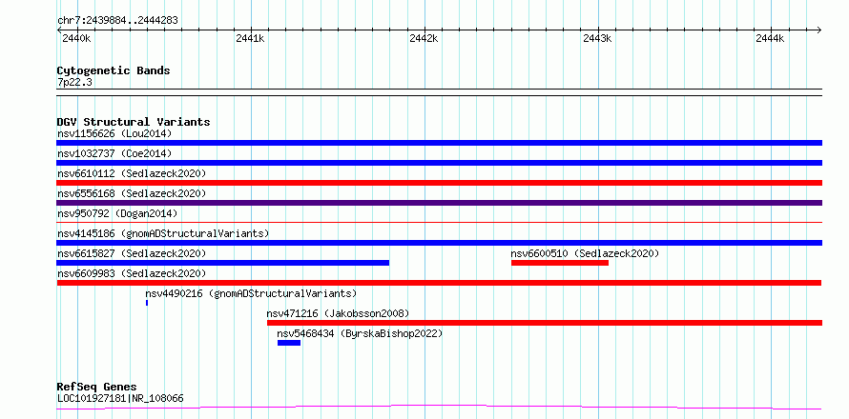Select the red nsv6600510 variant bar
The width and height of the screenshot is (849, 419).
click(x=560, y=263)
